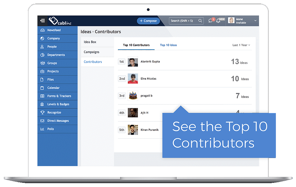Screen dimensions: 296x187
Task: Open pragati b's profile name
Action: tap(146, 96)
